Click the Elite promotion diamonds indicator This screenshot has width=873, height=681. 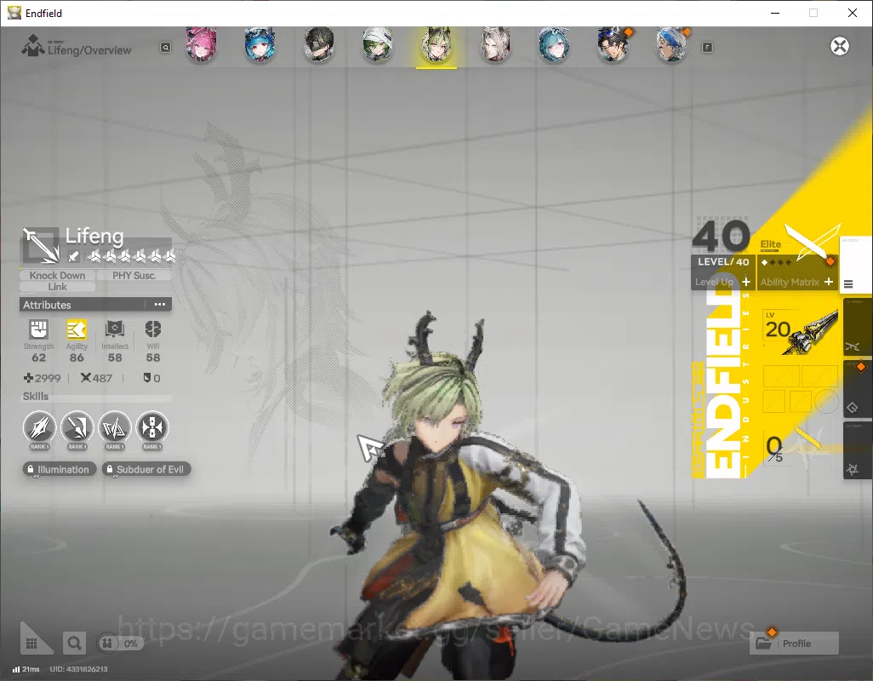(x=776, y=262)
